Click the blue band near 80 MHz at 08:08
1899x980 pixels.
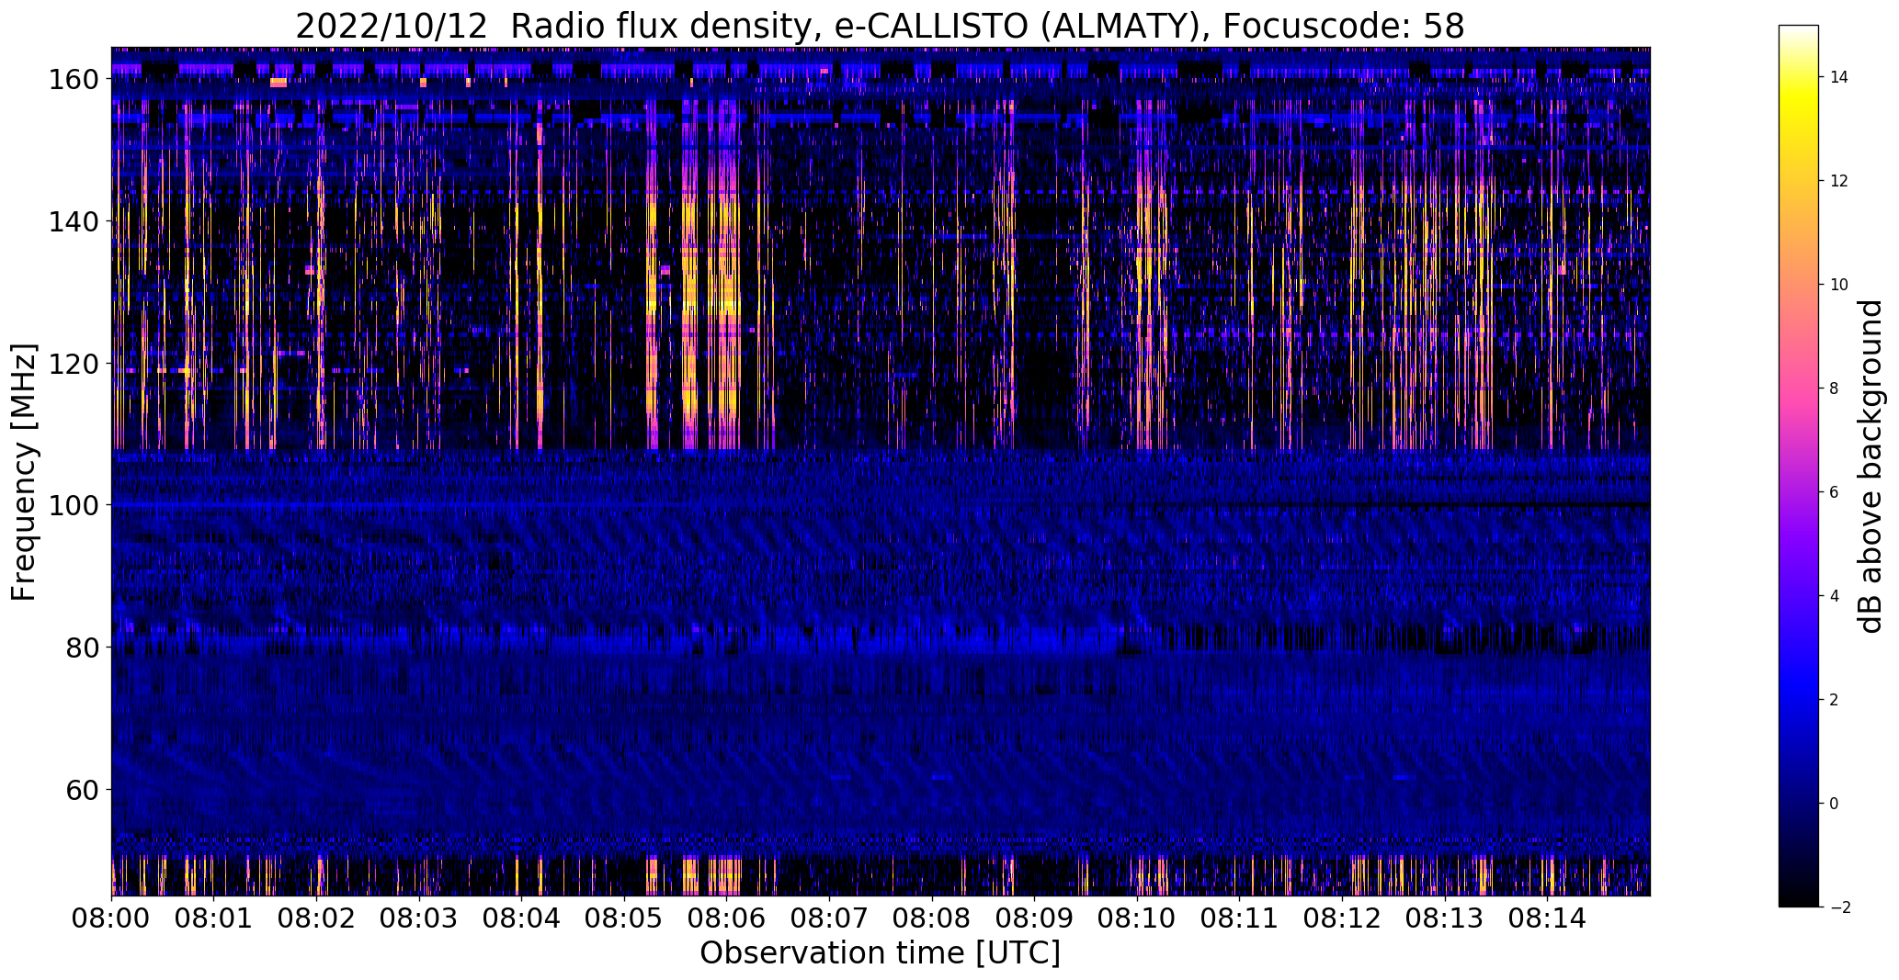tap(933, 640)
